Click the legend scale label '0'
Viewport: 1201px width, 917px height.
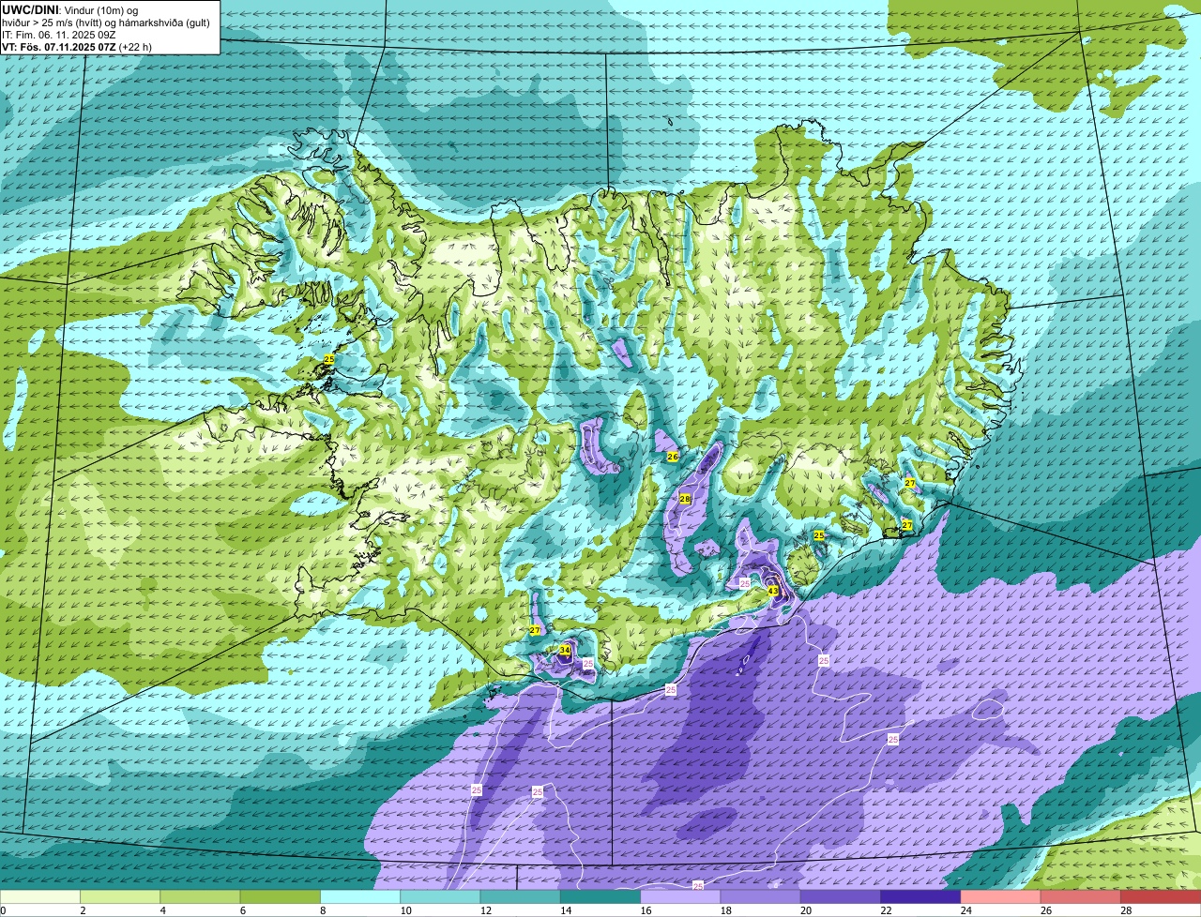click(3, 909)
